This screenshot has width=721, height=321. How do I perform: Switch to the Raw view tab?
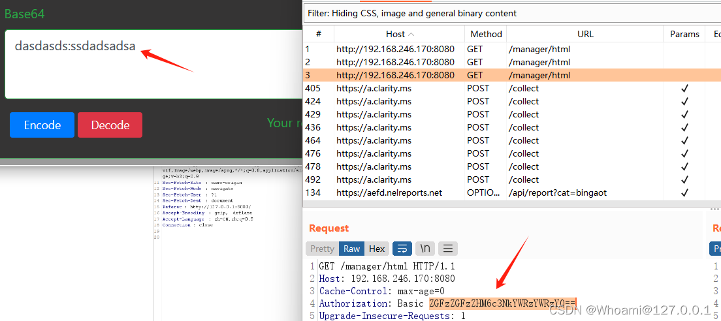(352, 249)
